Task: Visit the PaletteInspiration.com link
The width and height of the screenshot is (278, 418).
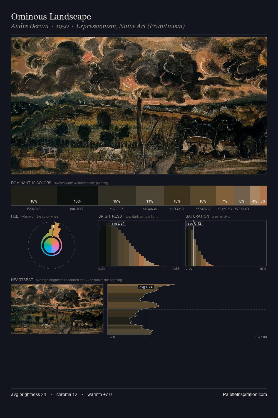Action: pos(245,394)
